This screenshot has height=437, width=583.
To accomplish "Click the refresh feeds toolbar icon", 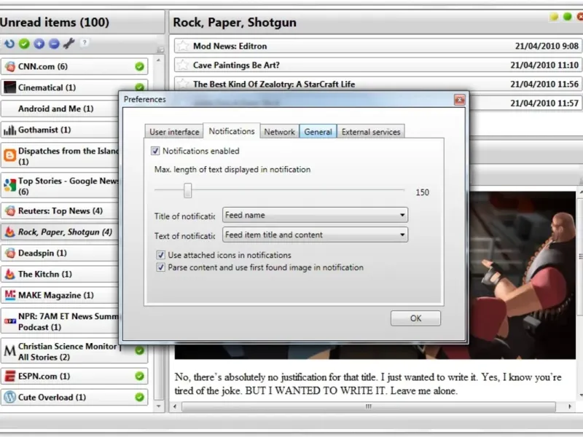I will [9, 44].
